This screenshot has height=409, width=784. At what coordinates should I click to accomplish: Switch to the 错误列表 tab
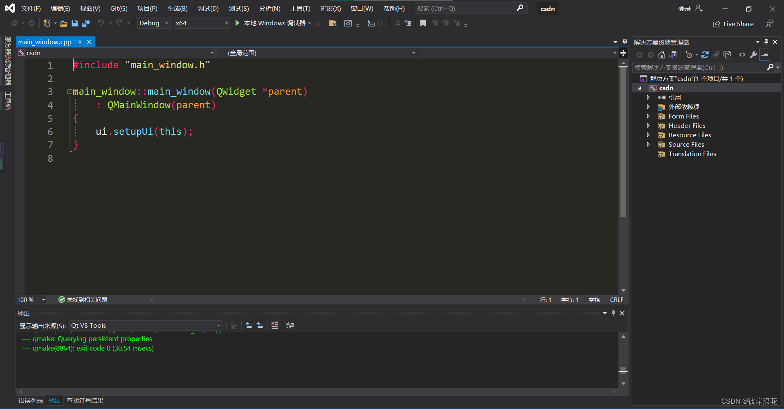tap(30, 400)
